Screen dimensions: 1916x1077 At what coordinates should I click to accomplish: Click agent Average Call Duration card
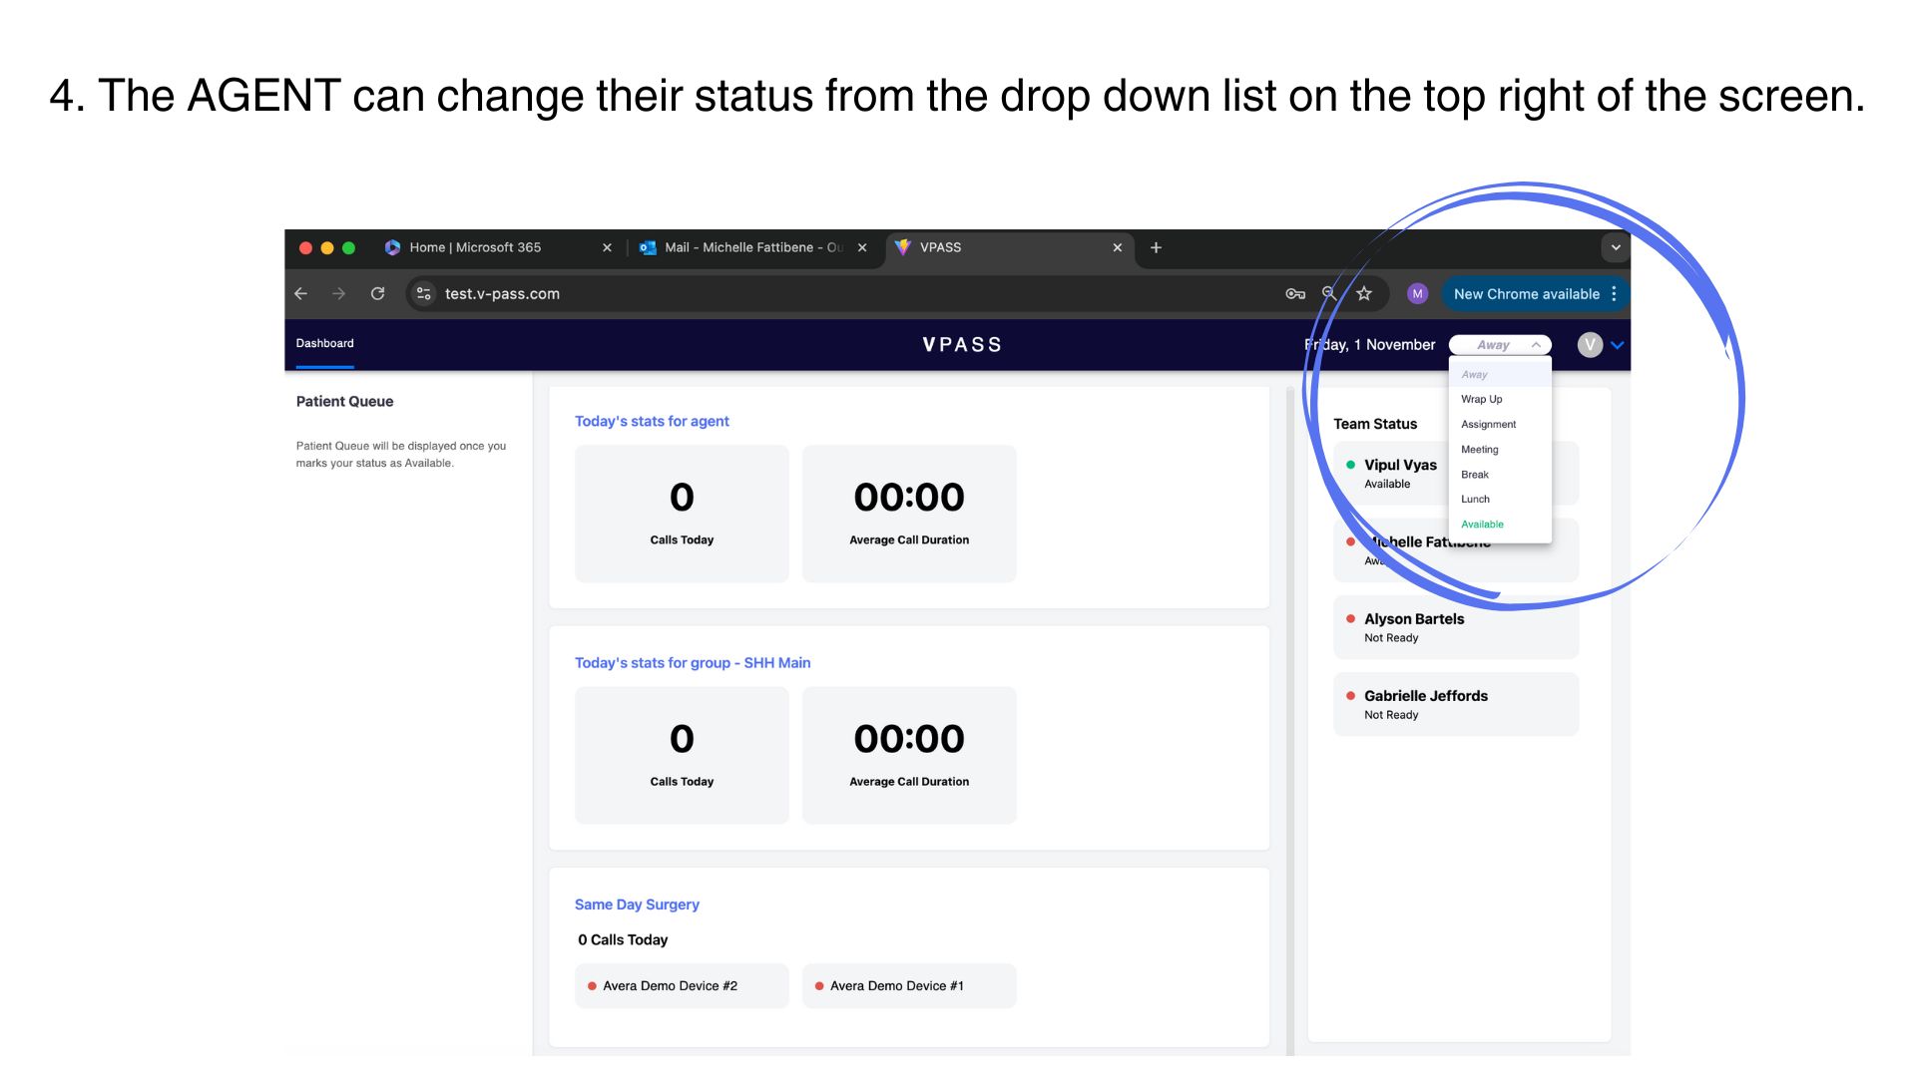[909, 514]
